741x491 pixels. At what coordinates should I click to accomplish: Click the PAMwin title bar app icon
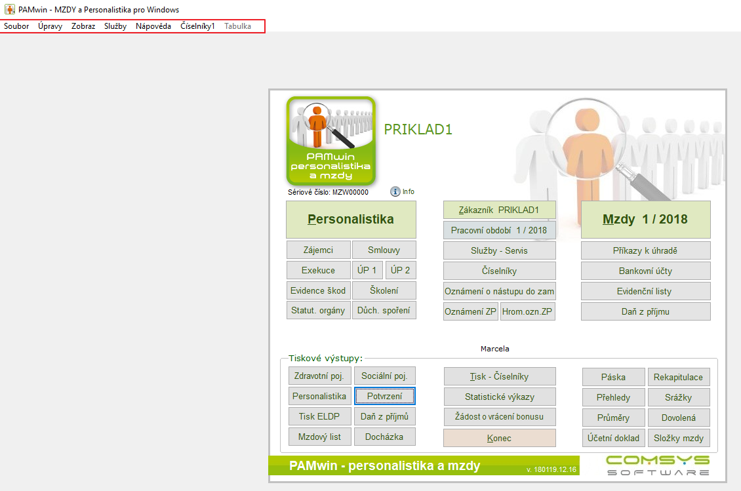(x=9, y=9)
